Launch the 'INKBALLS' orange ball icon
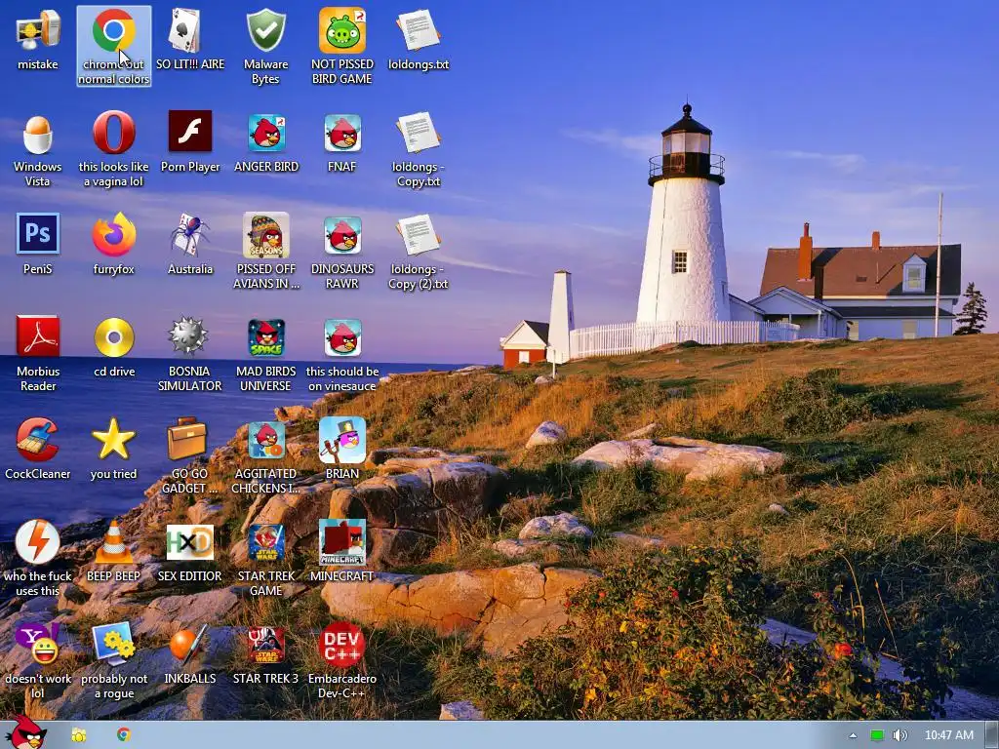999x749 pixels. coord(188,645)
